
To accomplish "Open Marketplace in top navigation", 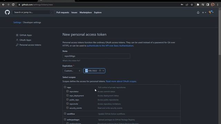I will [x=86, y=12].
